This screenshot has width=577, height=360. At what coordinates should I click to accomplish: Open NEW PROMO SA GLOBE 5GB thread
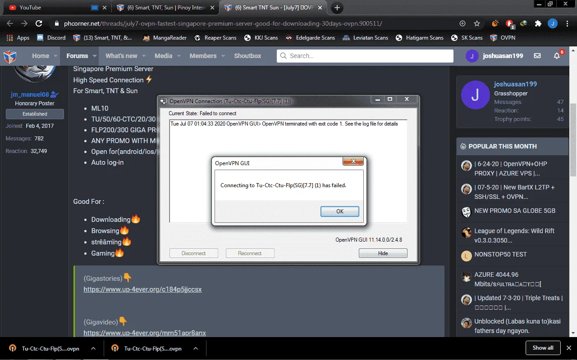pos(515,211)
